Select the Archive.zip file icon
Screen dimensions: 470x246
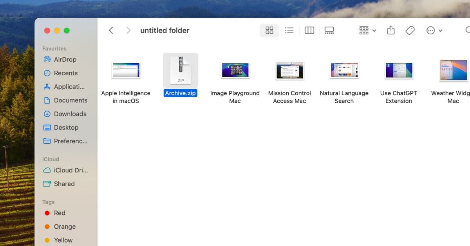click(x=181, y=70)
